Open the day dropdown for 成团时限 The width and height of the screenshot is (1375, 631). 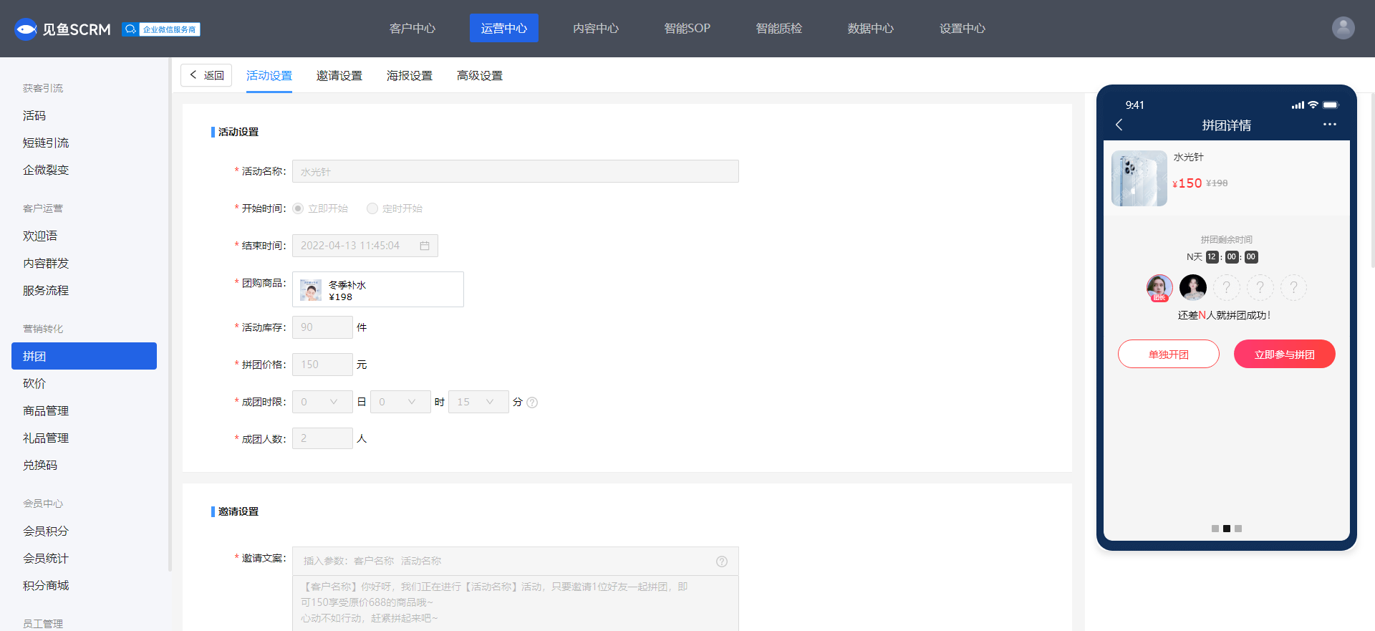coord(322,402)
